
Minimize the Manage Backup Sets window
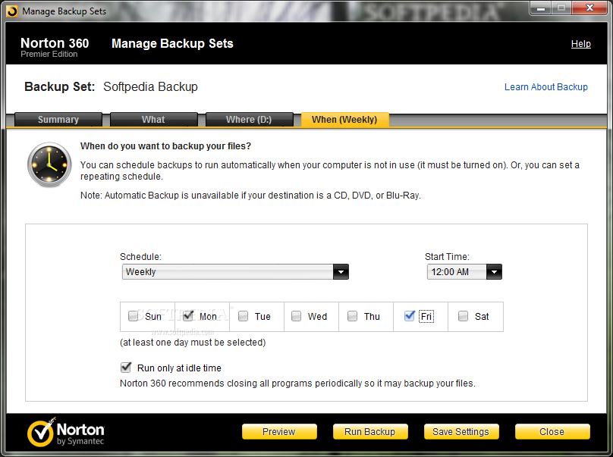541,8
